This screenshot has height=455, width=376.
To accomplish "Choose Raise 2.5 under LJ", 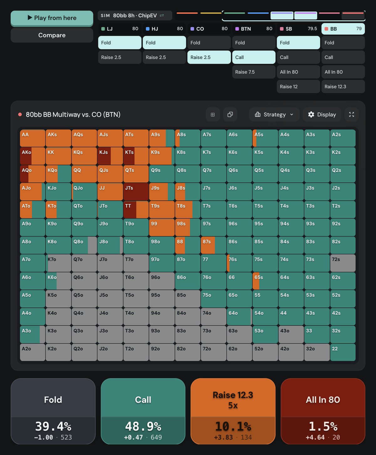I will tap(120, 57).
